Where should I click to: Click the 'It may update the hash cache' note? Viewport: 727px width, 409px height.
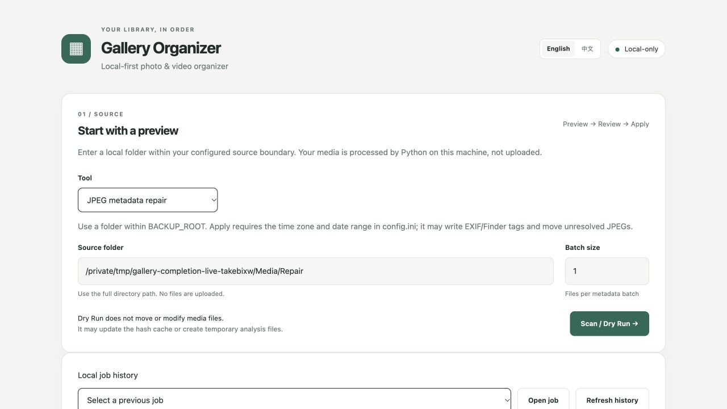pos(180,329)
